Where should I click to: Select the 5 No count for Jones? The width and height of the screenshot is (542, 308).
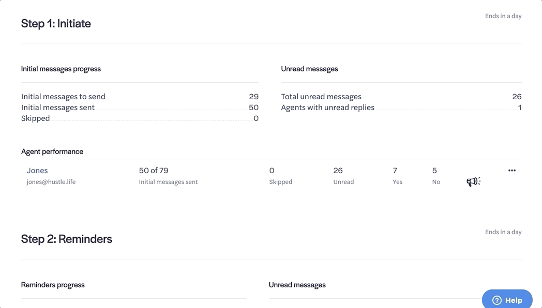[434, 171]
